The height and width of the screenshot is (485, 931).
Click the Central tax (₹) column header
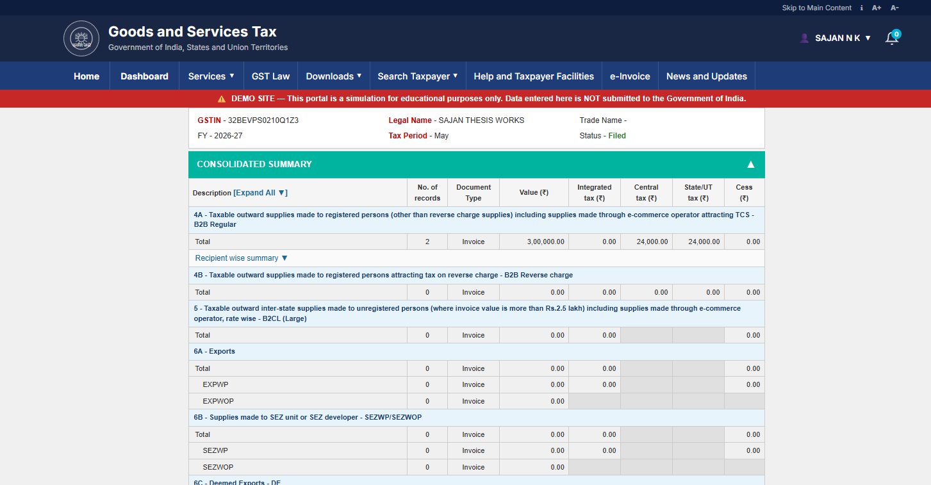pos(646,193)
